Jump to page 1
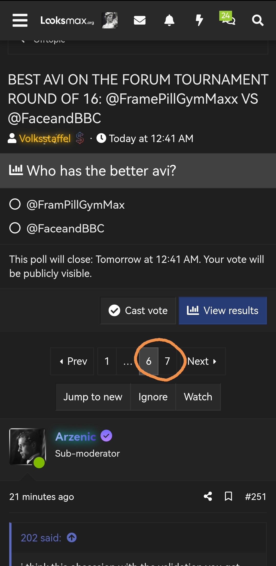Viewport: 276px width, 566px height. (107, 361)
